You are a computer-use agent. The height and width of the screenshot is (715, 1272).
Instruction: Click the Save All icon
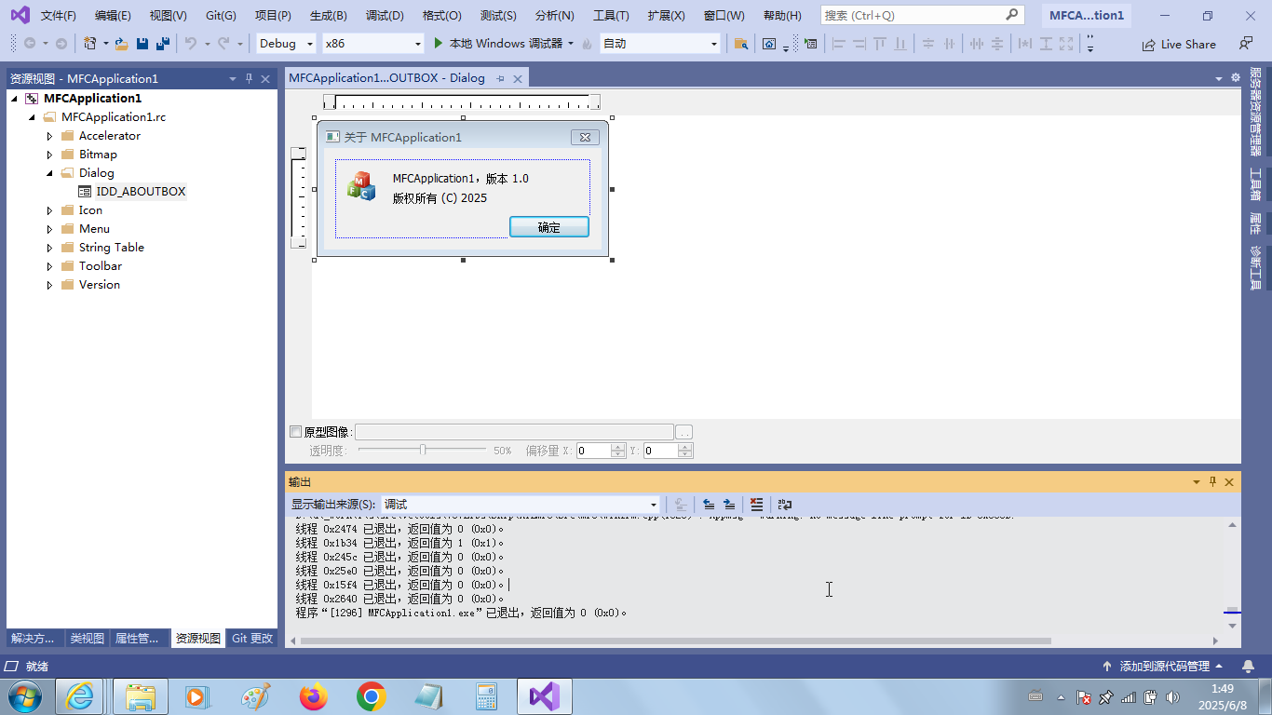tap(163, 44)
